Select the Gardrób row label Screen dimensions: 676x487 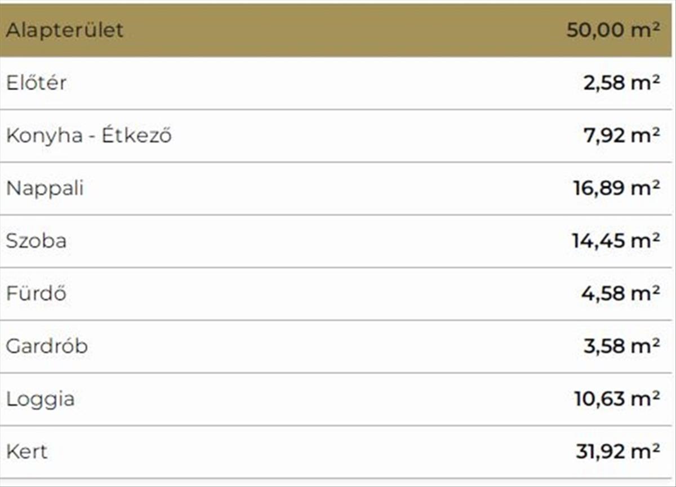[x=47, y=346]
